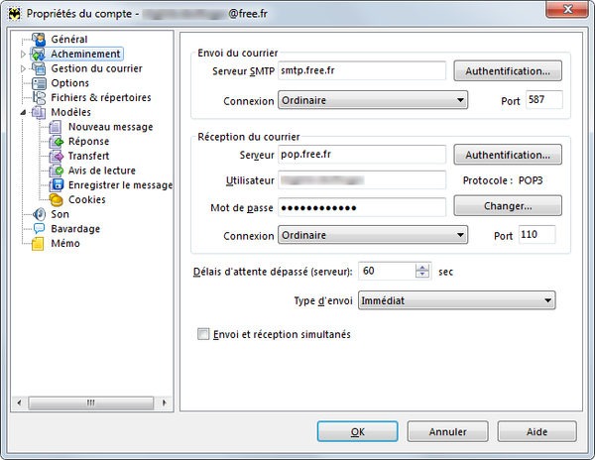The height and width of the screenshot is (460, 595).
Task: Click the Utilisateur field
Action: click(362, 180)
